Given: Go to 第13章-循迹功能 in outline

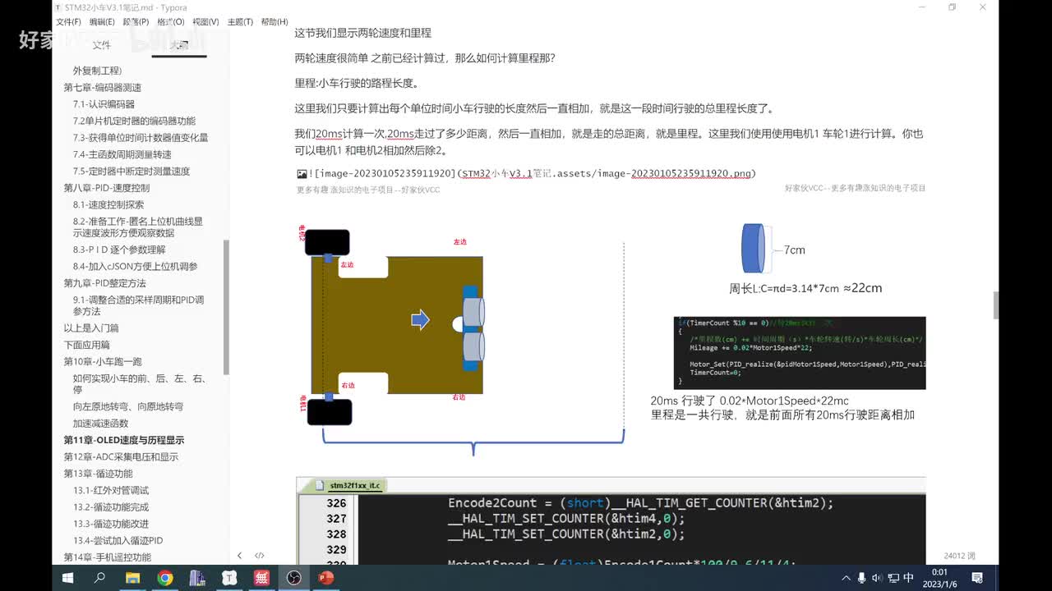Looking at the screenshot, I should point(98,474).
